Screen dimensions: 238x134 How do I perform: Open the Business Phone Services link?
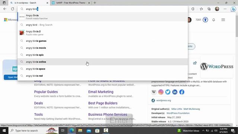coord(107,114)
